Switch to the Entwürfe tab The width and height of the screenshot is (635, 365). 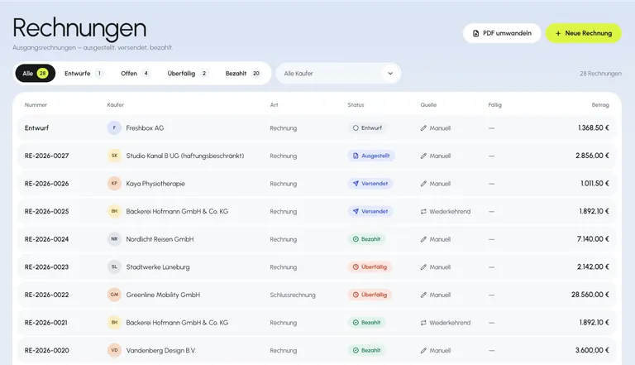84,74
